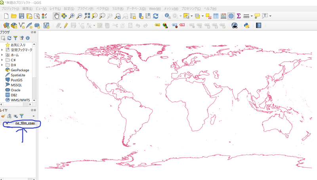This screenshot has height=180, width=317.
Task: Click the New Temporary Scratch Layer icon
Action: 37,25
